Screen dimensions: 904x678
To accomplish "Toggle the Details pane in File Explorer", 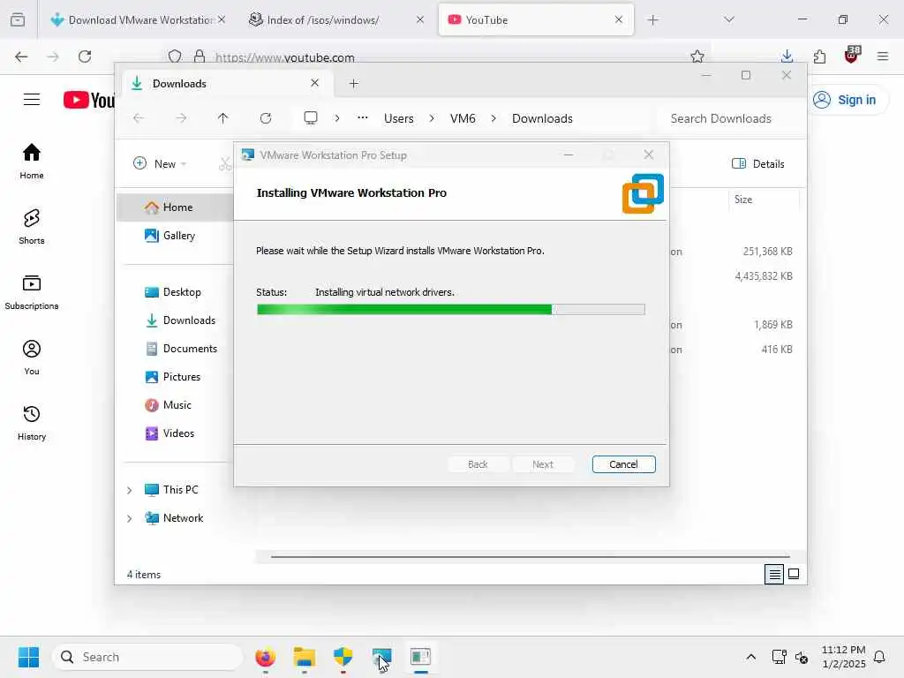I will (757, 163).
